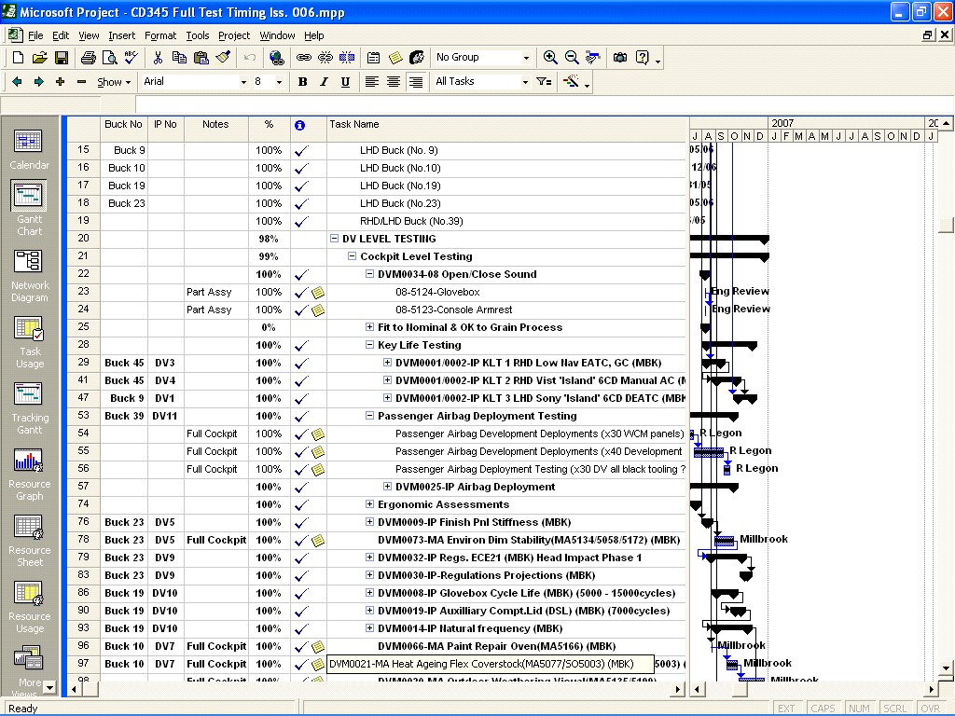The image size is (955, 716).
Task: Insert a hyperlink
Action: (x=276, y=57)
